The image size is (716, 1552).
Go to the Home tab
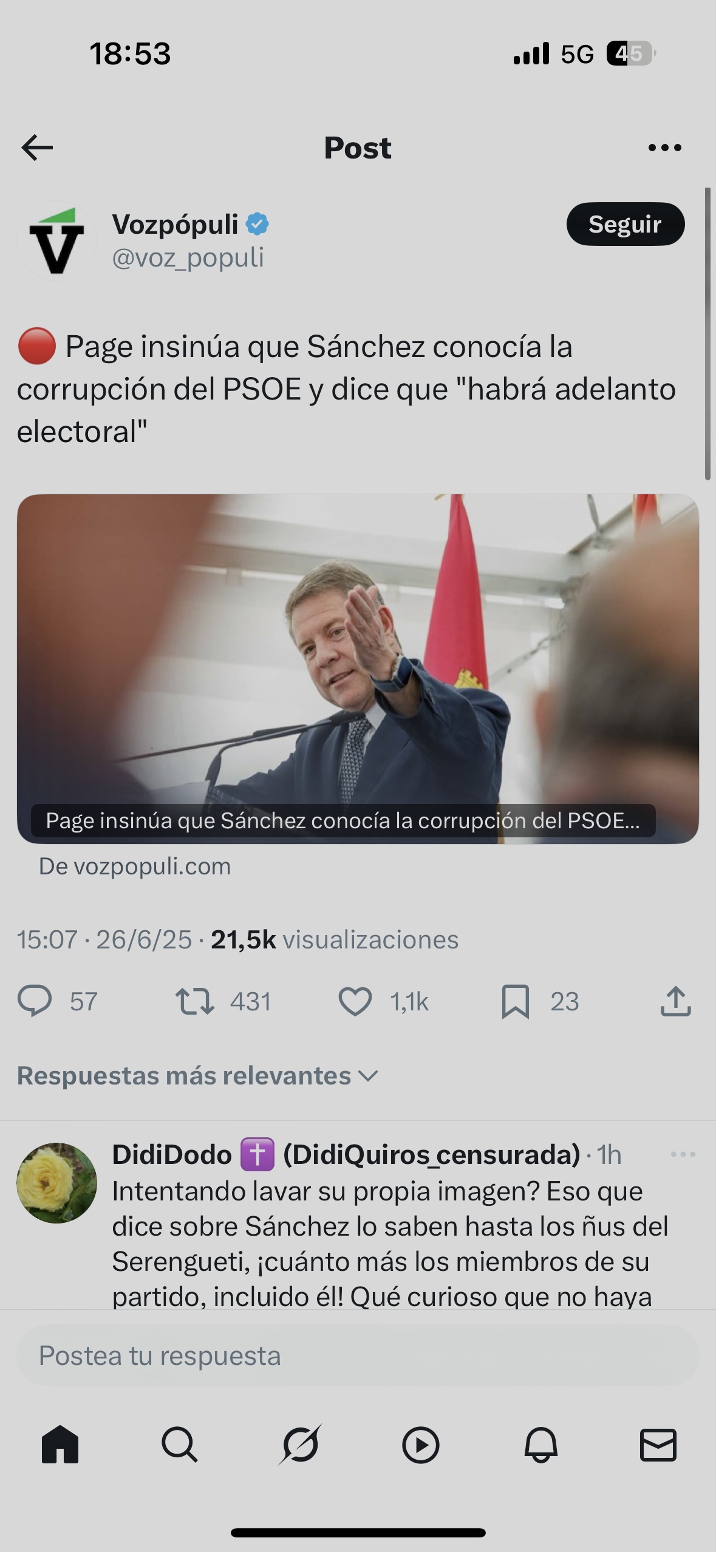point(60,1445)
